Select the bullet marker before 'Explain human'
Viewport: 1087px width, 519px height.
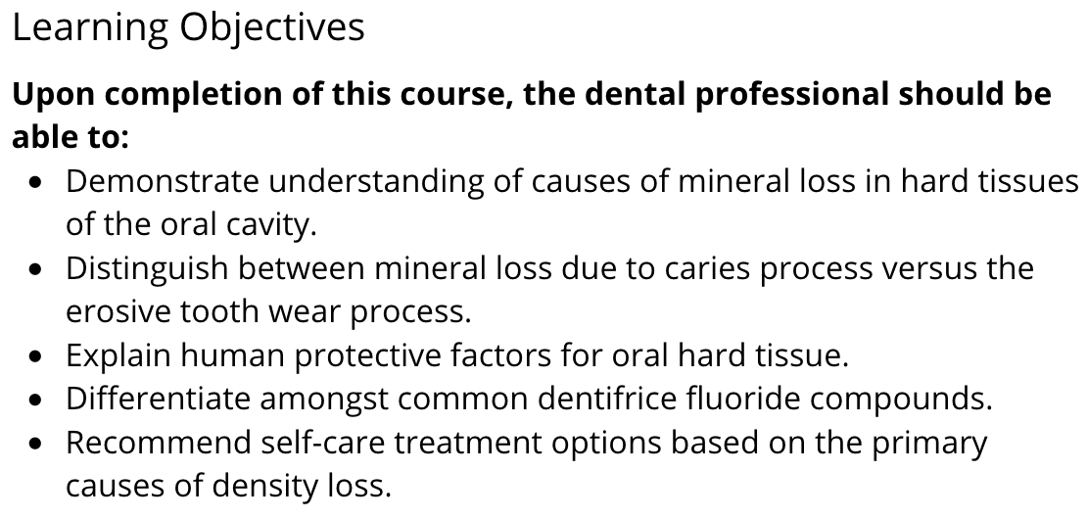point(37,357)
